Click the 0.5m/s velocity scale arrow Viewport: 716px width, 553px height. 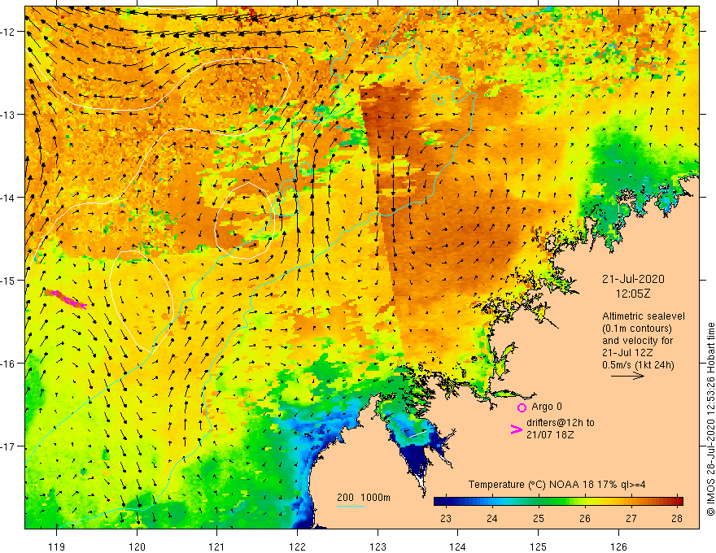[627, 376]
